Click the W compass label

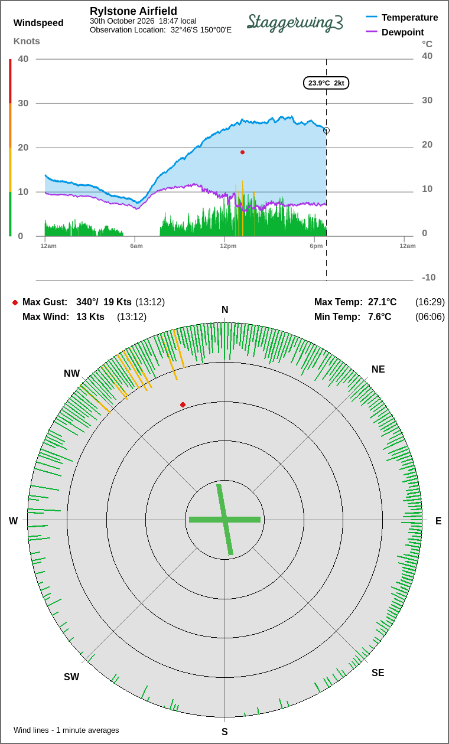point(13,521)
